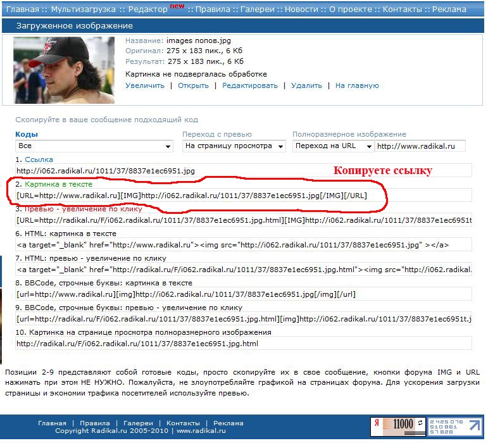Click the uploaded photo thumbnail
Viewport: 500px width, 443px height.
coord(64,70)
